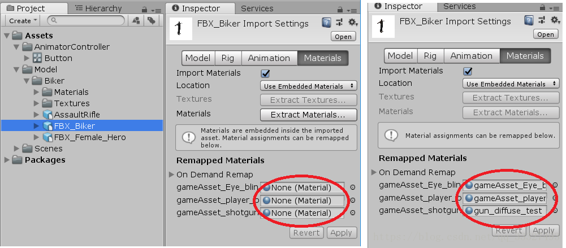This screenshot has height=248, width=566.
Task: Expand the Packages folder
Action: click(7, 160)
